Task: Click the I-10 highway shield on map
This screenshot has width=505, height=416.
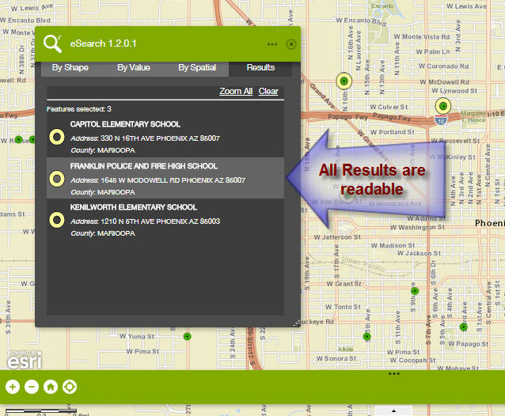Action: pos(441,120)
